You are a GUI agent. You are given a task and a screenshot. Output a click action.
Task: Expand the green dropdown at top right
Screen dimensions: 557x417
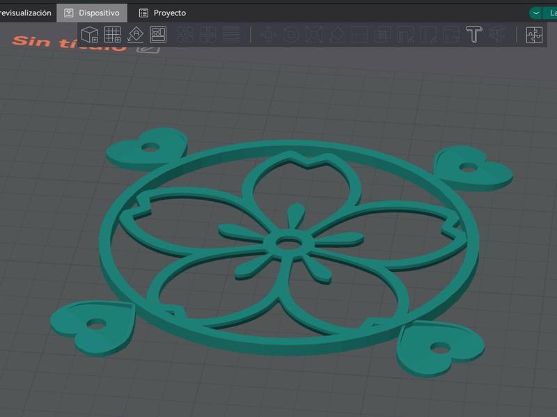pyautogui.click(x=533, y=12)
